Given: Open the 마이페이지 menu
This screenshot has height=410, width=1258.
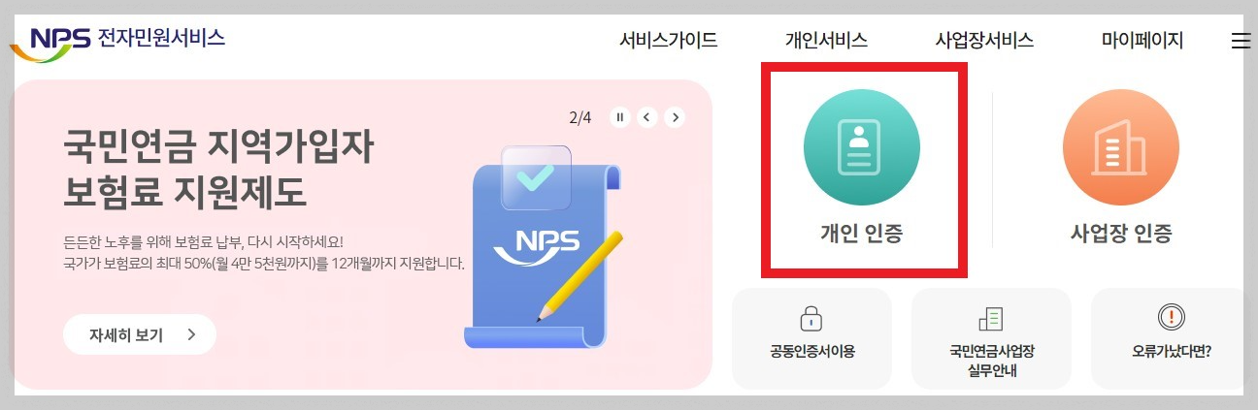Looking at the screenshot, I should 1142,41.
